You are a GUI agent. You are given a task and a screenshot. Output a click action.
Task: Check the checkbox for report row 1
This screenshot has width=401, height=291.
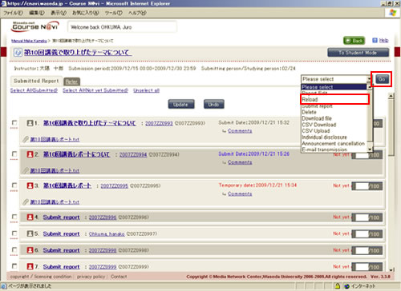pyautogui.click(x=14, y=123)
